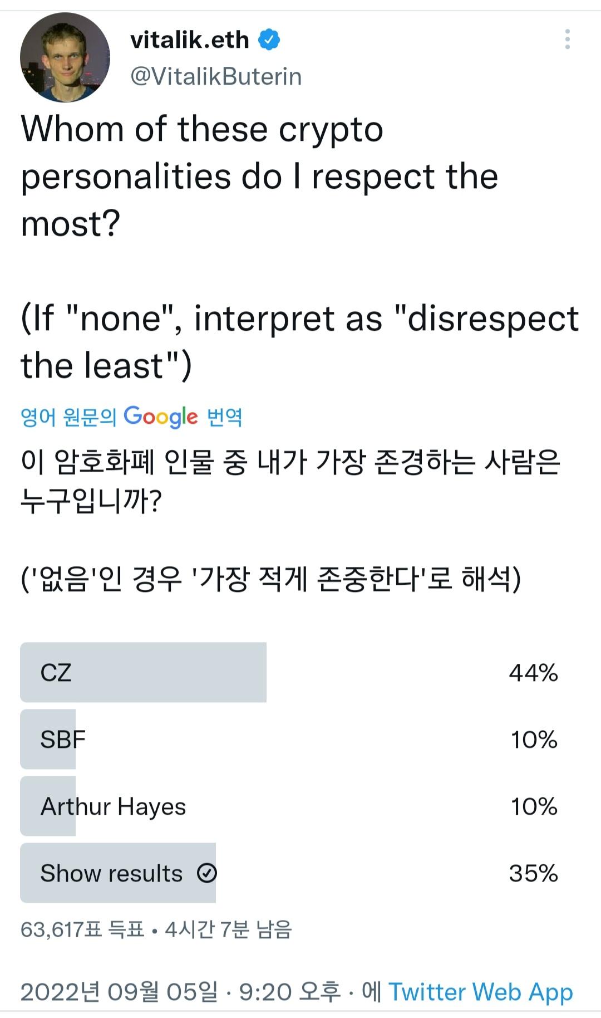
Task: Click the 영어 원문의 translation source text
Action: tap(68, 417)
